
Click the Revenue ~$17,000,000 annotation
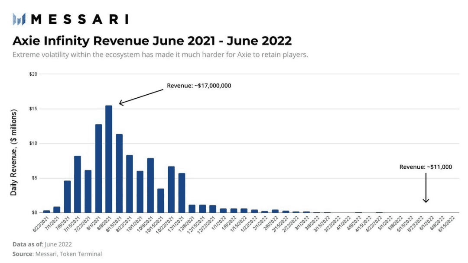point(199,86)
